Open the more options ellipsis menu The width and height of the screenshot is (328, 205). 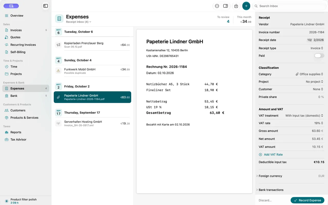pyautogui.click(x=217, y=6)
